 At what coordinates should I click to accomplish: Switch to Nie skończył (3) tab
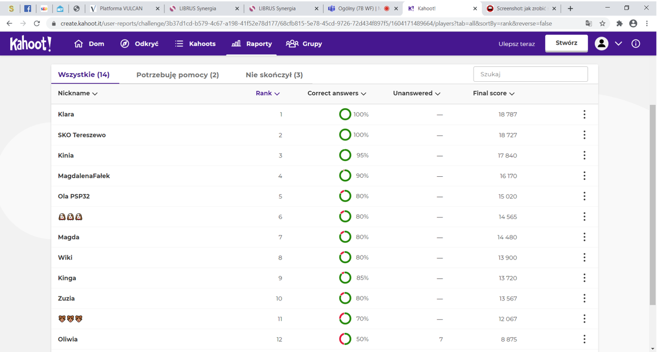coord(274,75)
